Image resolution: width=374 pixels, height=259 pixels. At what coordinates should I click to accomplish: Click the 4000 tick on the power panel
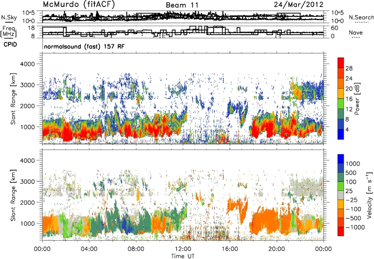click(x=28, y=64)
